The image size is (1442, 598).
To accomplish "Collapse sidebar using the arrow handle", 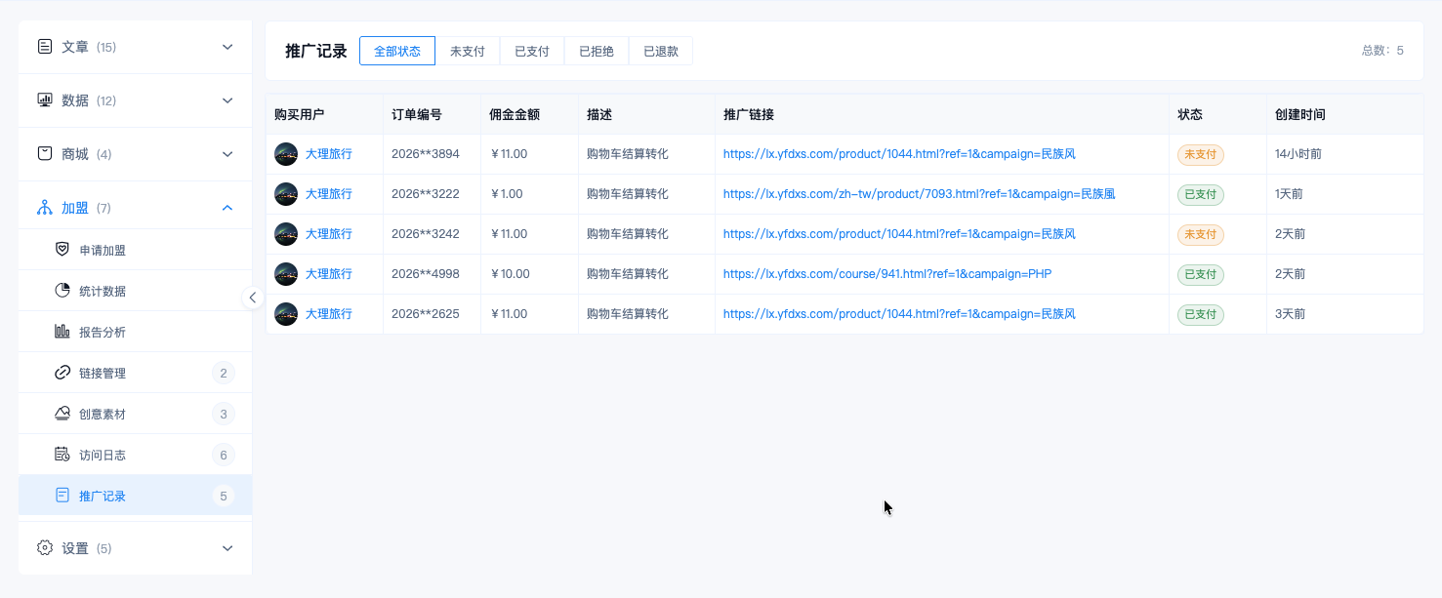I will (253, 298).
